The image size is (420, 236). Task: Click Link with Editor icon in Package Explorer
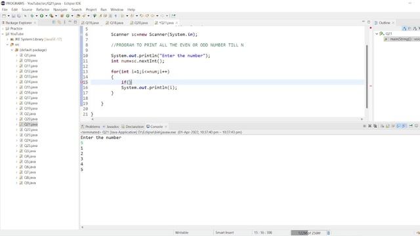pyautogui.click(x=59, y=22)
